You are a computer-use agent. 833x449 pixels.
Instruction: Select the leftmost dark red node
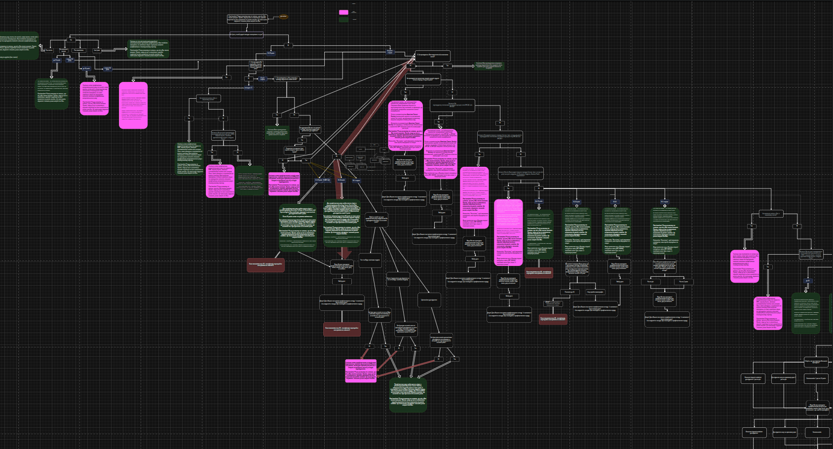pos(265,265)
